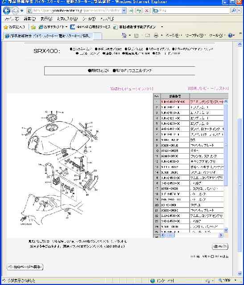Select the highlighted pink row 1 in parts table
Screen dimensions: 244x285
click(189, 102)
